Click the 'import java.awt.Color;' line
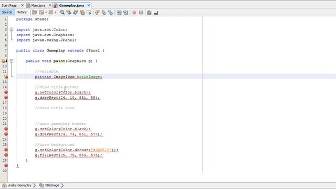336x189 pixels. 41,29
